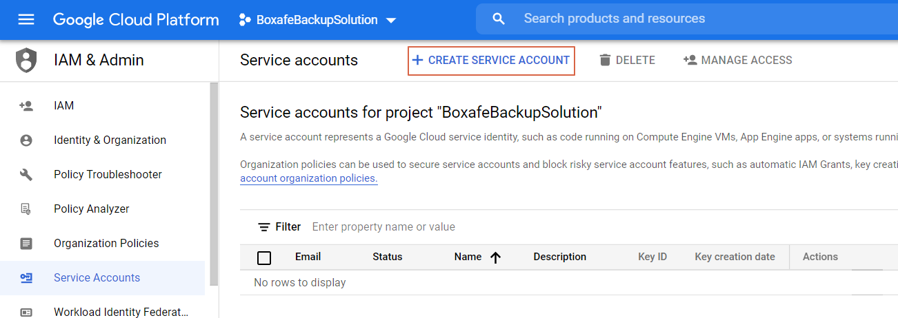Open the account organization policies link
The height and width of the screenshot is (318, 898).
[x=308, y=179]
